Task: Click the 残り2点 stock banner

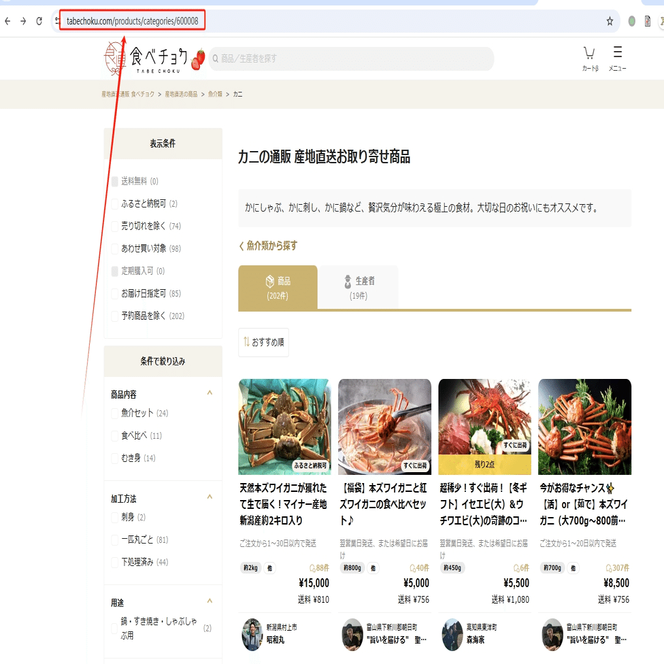Action: click(484, 465)
